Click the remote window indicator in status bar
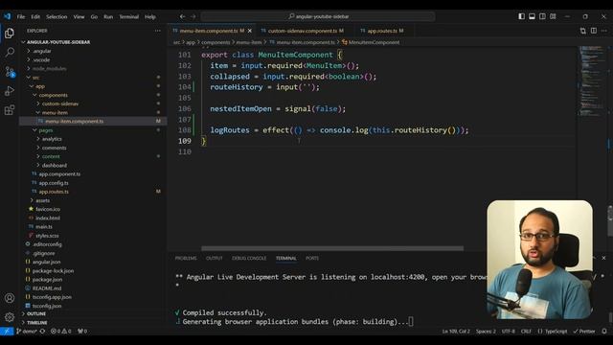This screenshot has width=613, height=345. click(7, 331)
